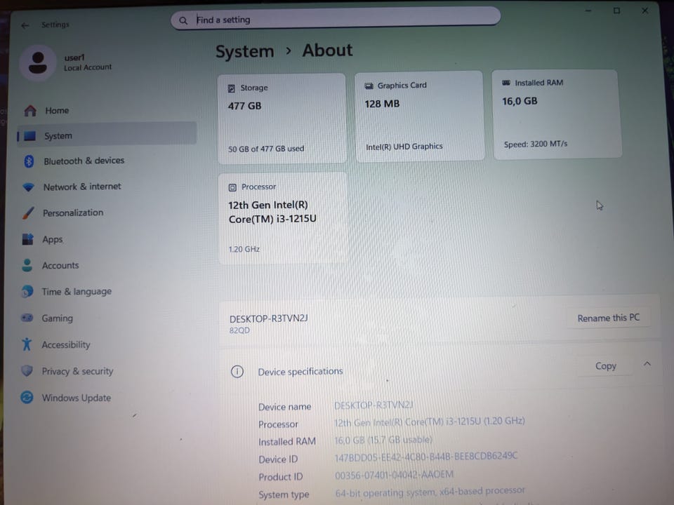Close the Settings window
The image size is (674, 505).
pos(645,11)
